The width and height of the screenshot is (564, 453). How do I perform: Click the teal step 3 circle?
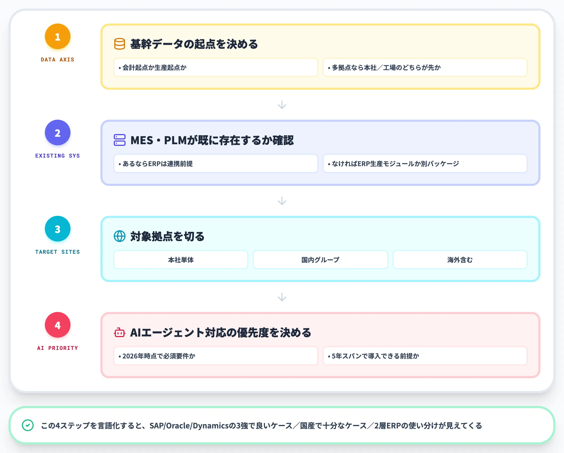[x=58, y=229]
